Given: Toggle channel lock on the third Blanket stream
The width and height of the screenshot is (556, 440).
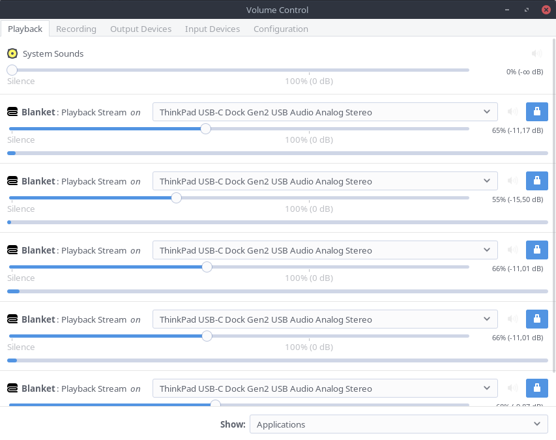Looking at the screenshot, I should point(536,250).
